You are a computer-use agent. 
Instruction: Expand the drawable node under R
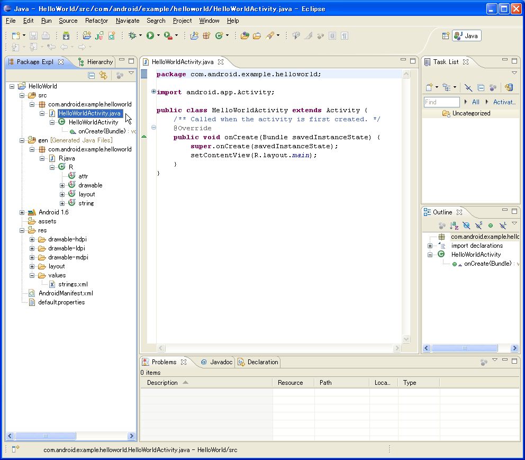62,185
